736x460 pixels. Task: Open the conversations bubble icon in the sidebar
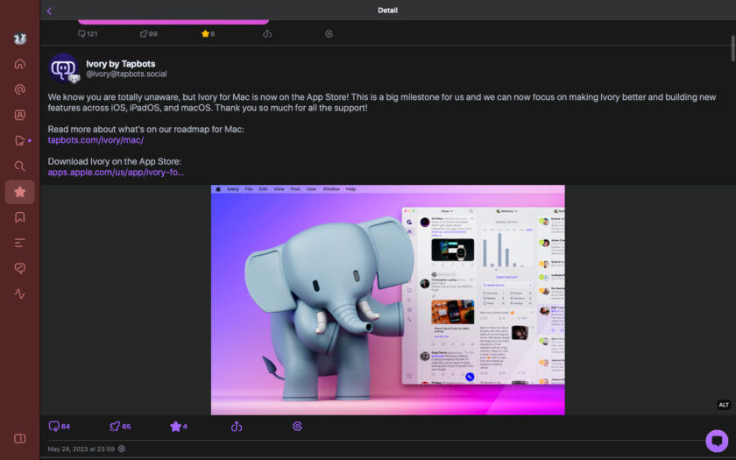pos(19,268)
